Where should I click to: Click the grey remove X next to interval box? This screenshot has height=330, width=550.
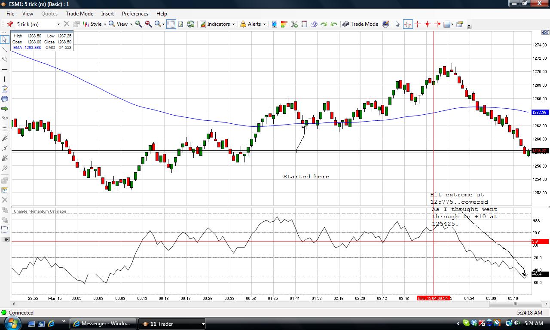[x=67, y=24]
